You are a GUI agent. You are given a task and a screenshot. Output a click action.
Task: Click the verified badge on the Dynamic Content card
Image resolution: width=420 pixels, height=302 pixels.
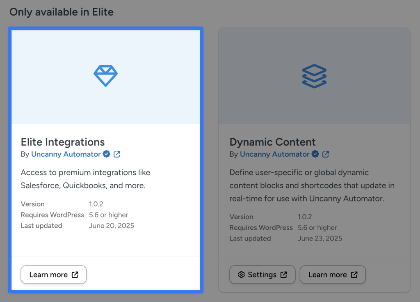click(x=315, y=154)
